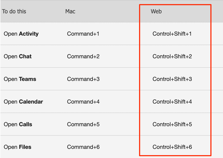Click the "Open Calendar" row label
Screen dimensions: 223x158
coord(23,102)
